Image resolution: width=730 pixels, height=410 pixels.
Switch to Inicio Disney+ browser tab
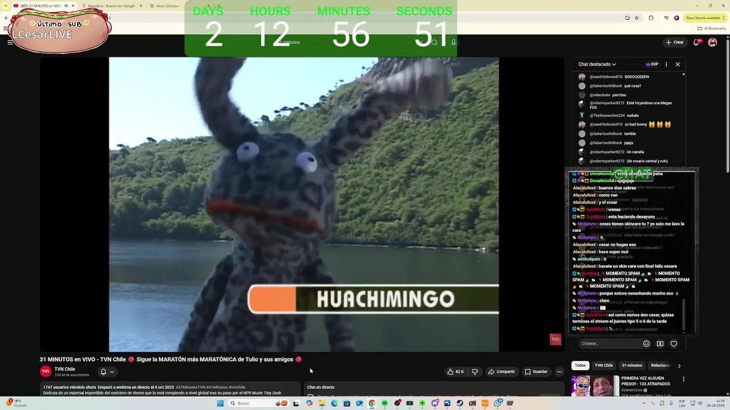click(167, 6)
